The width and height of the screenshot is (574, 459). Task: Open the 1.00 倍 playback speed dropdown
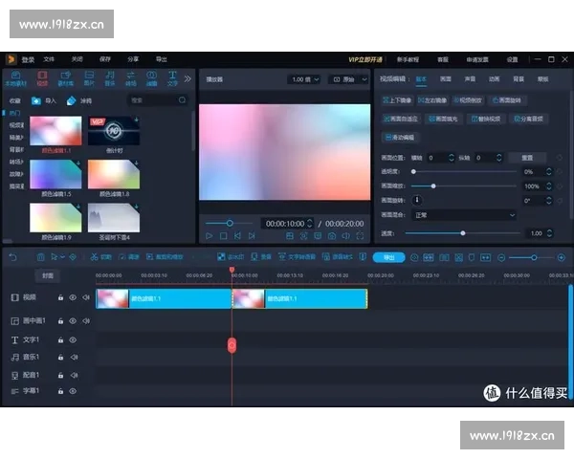click(302, 79)
